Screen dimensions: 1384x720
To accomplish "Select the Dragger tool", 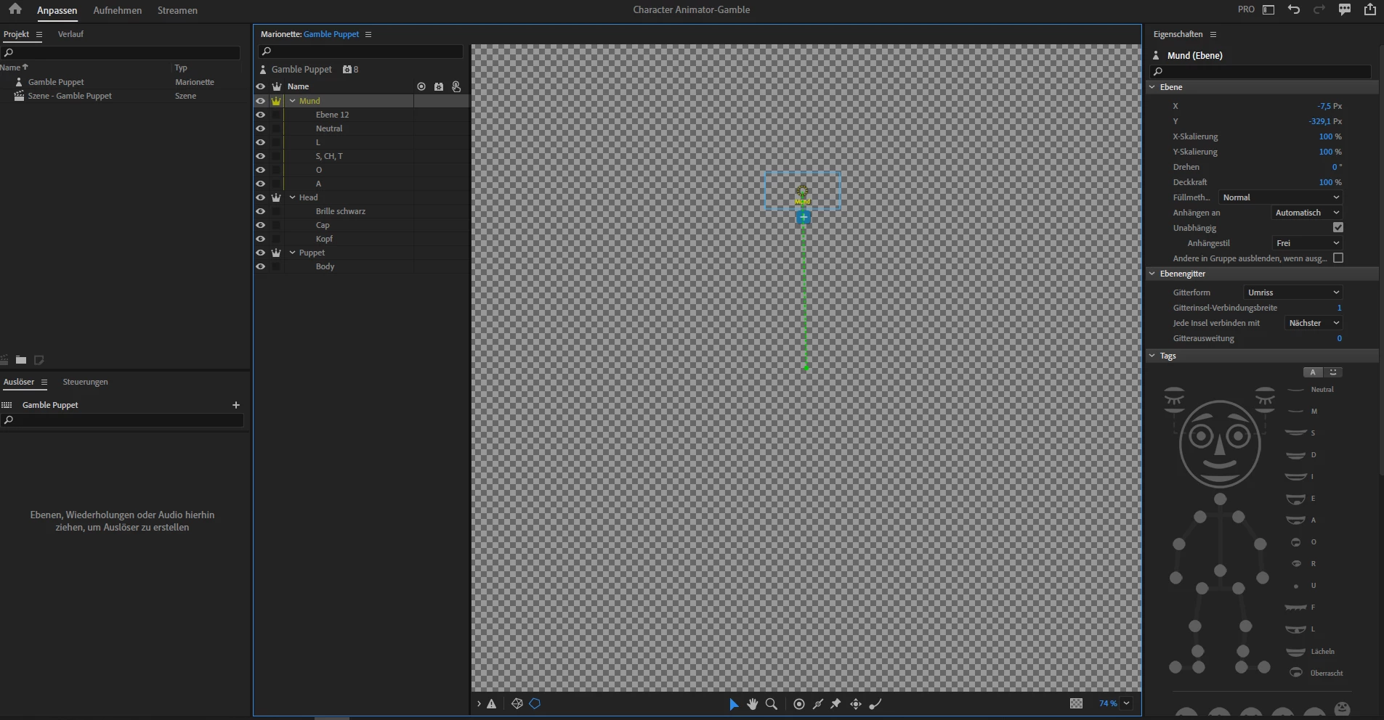I will pyautogui.click(x=856, y=704).
